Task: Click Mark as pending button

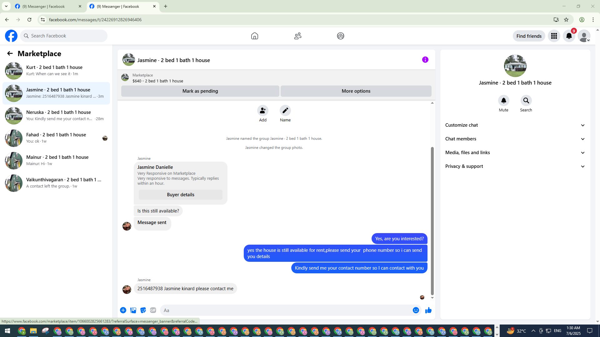Action: [x=200, y=91]
